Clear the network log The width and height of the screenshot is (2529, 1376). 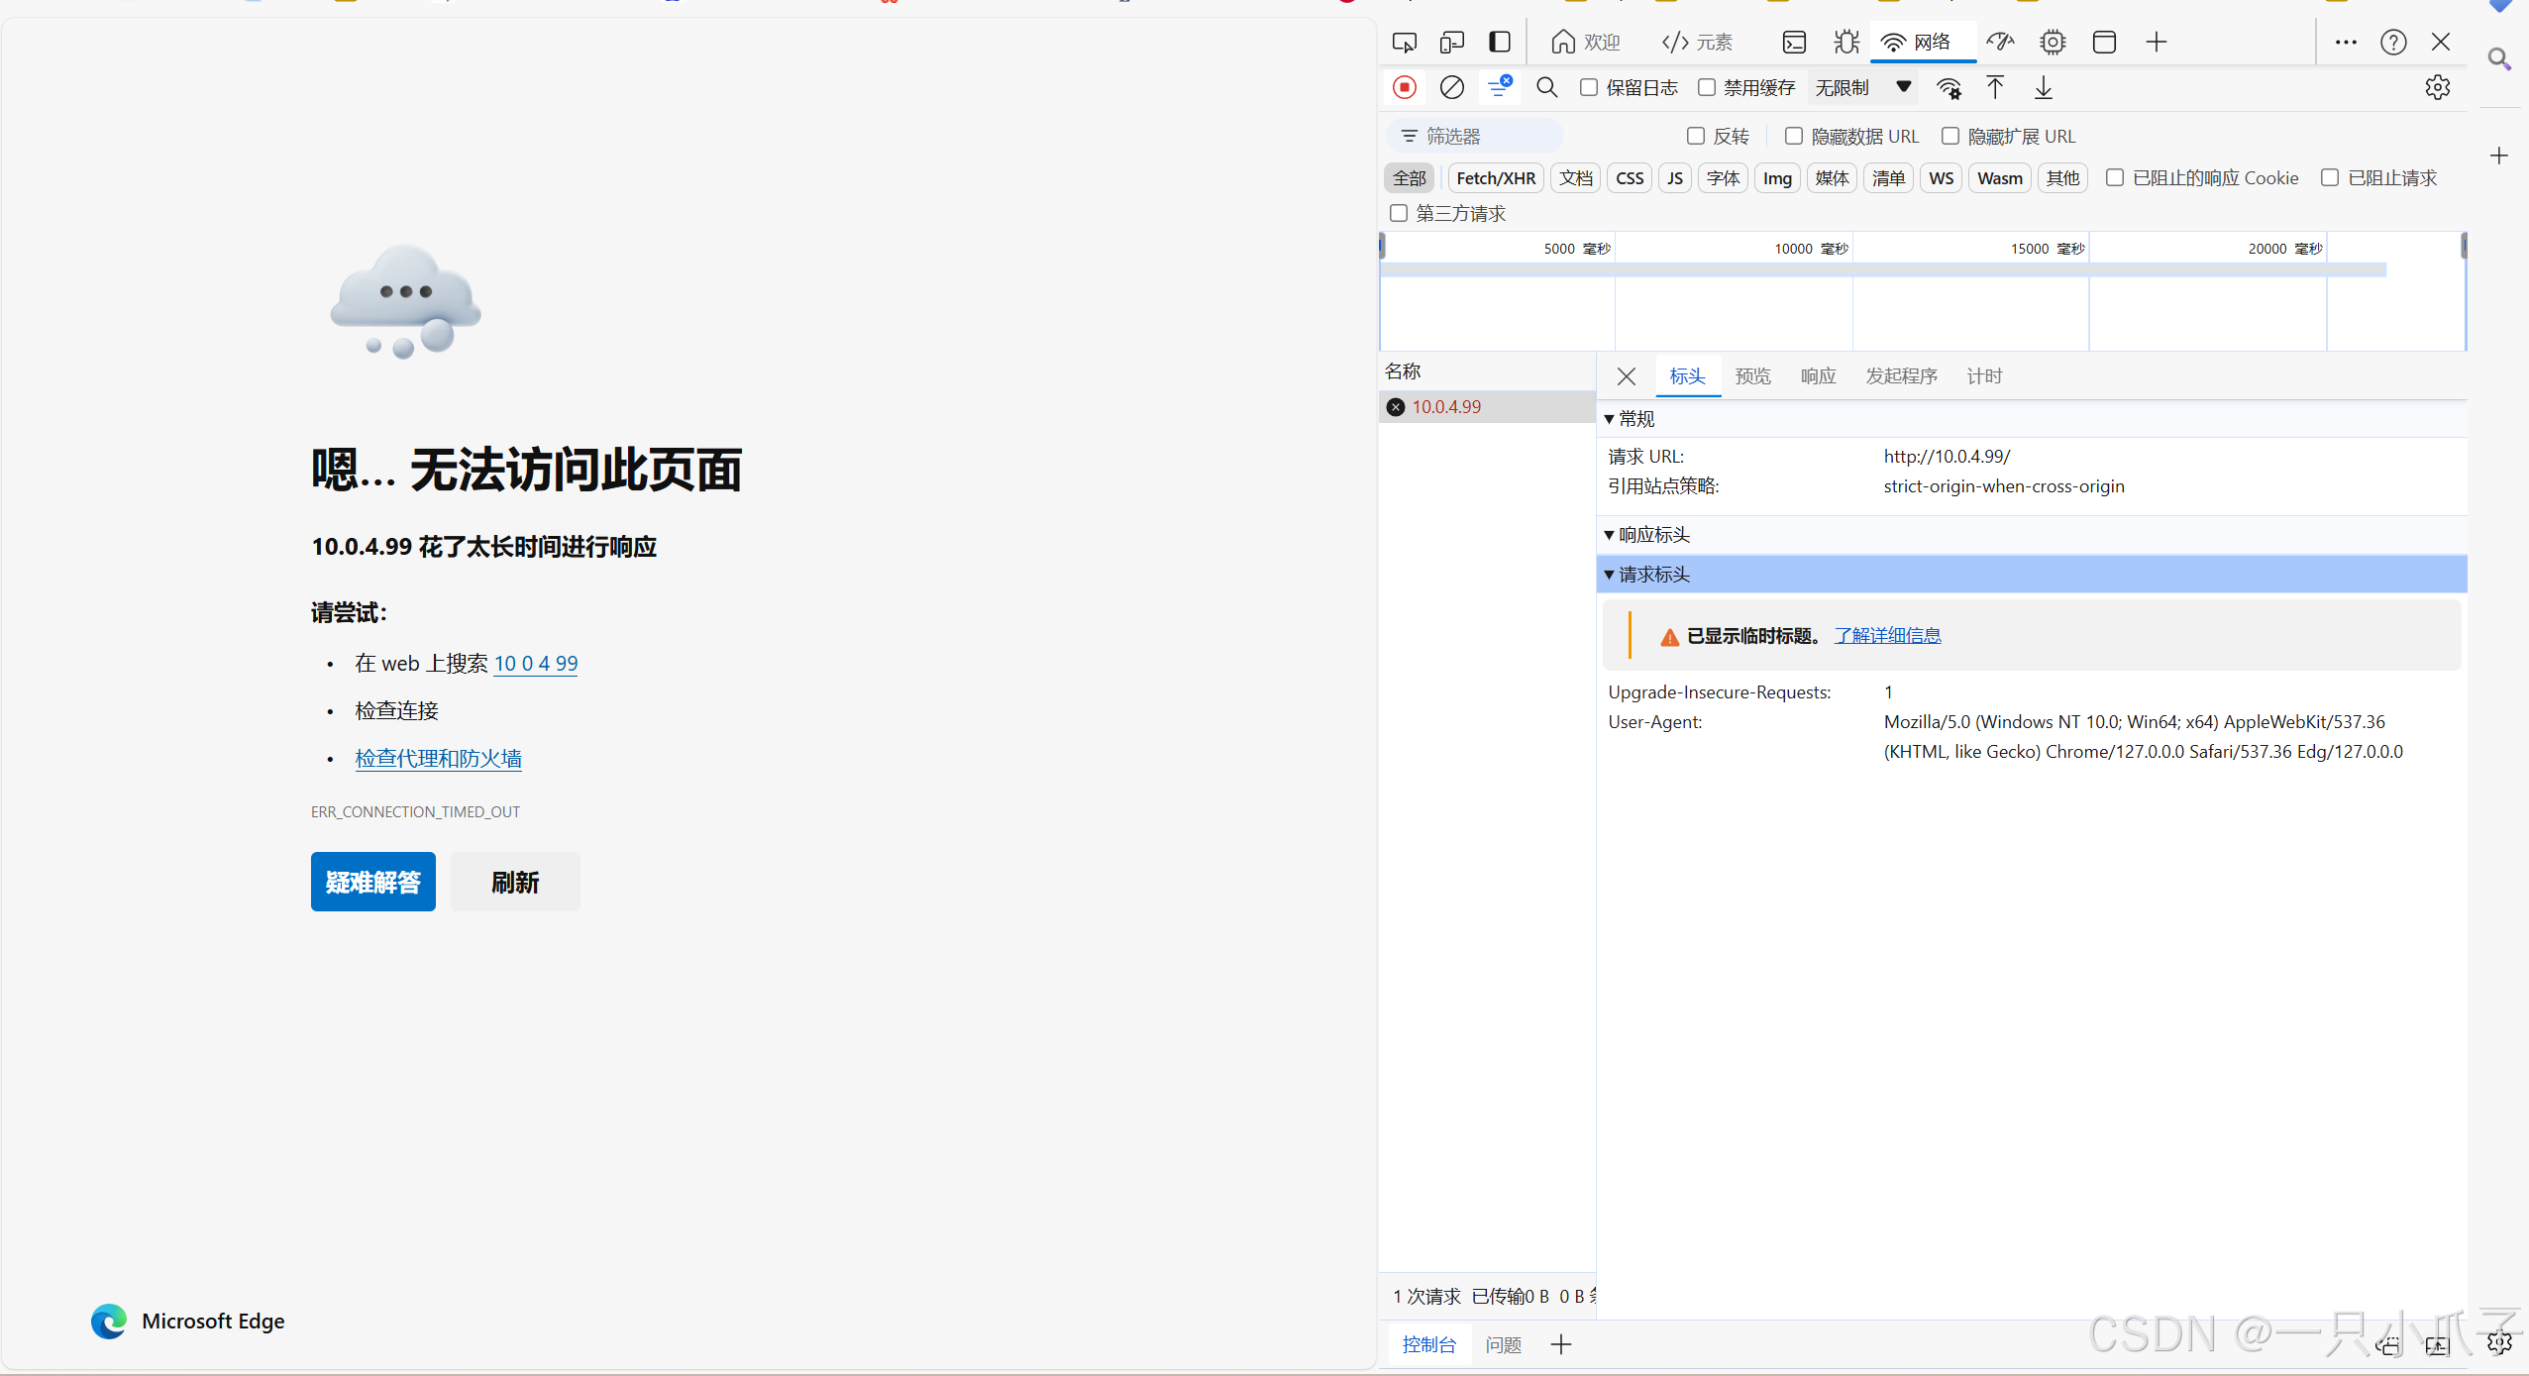[x=1451, y=87]
